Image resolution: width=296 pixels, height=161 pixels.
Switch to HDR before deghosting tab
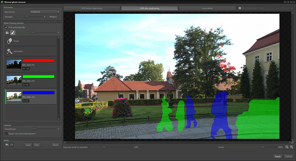92,8
